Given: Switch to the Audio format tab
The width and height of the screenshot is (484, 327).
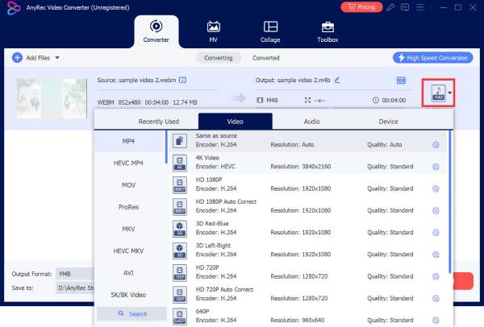Looking at the screenshot, I should coord(311,122).
